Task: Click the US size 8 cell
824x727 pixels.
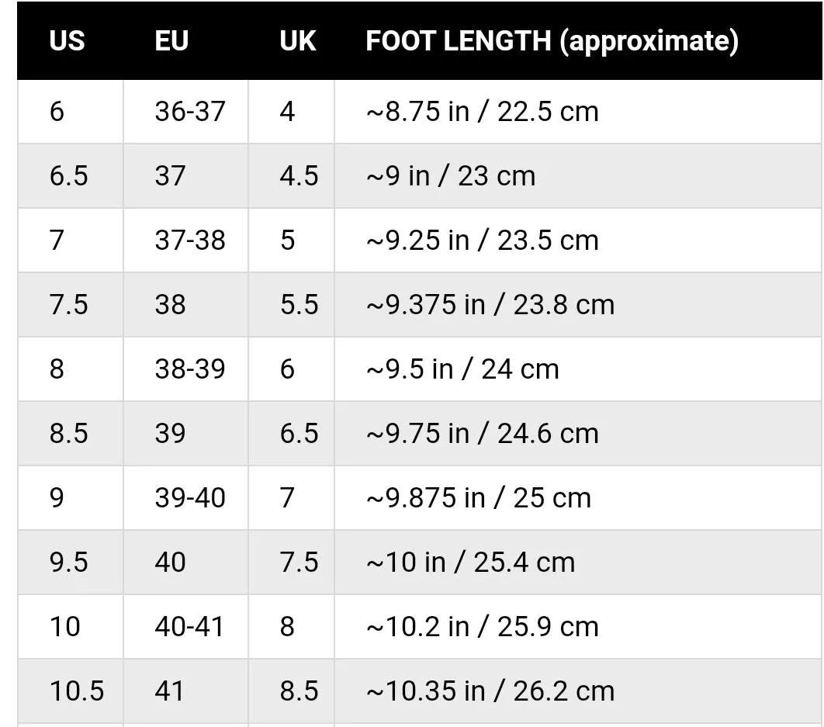Action: pyautogui.click(x=71, y=369)
